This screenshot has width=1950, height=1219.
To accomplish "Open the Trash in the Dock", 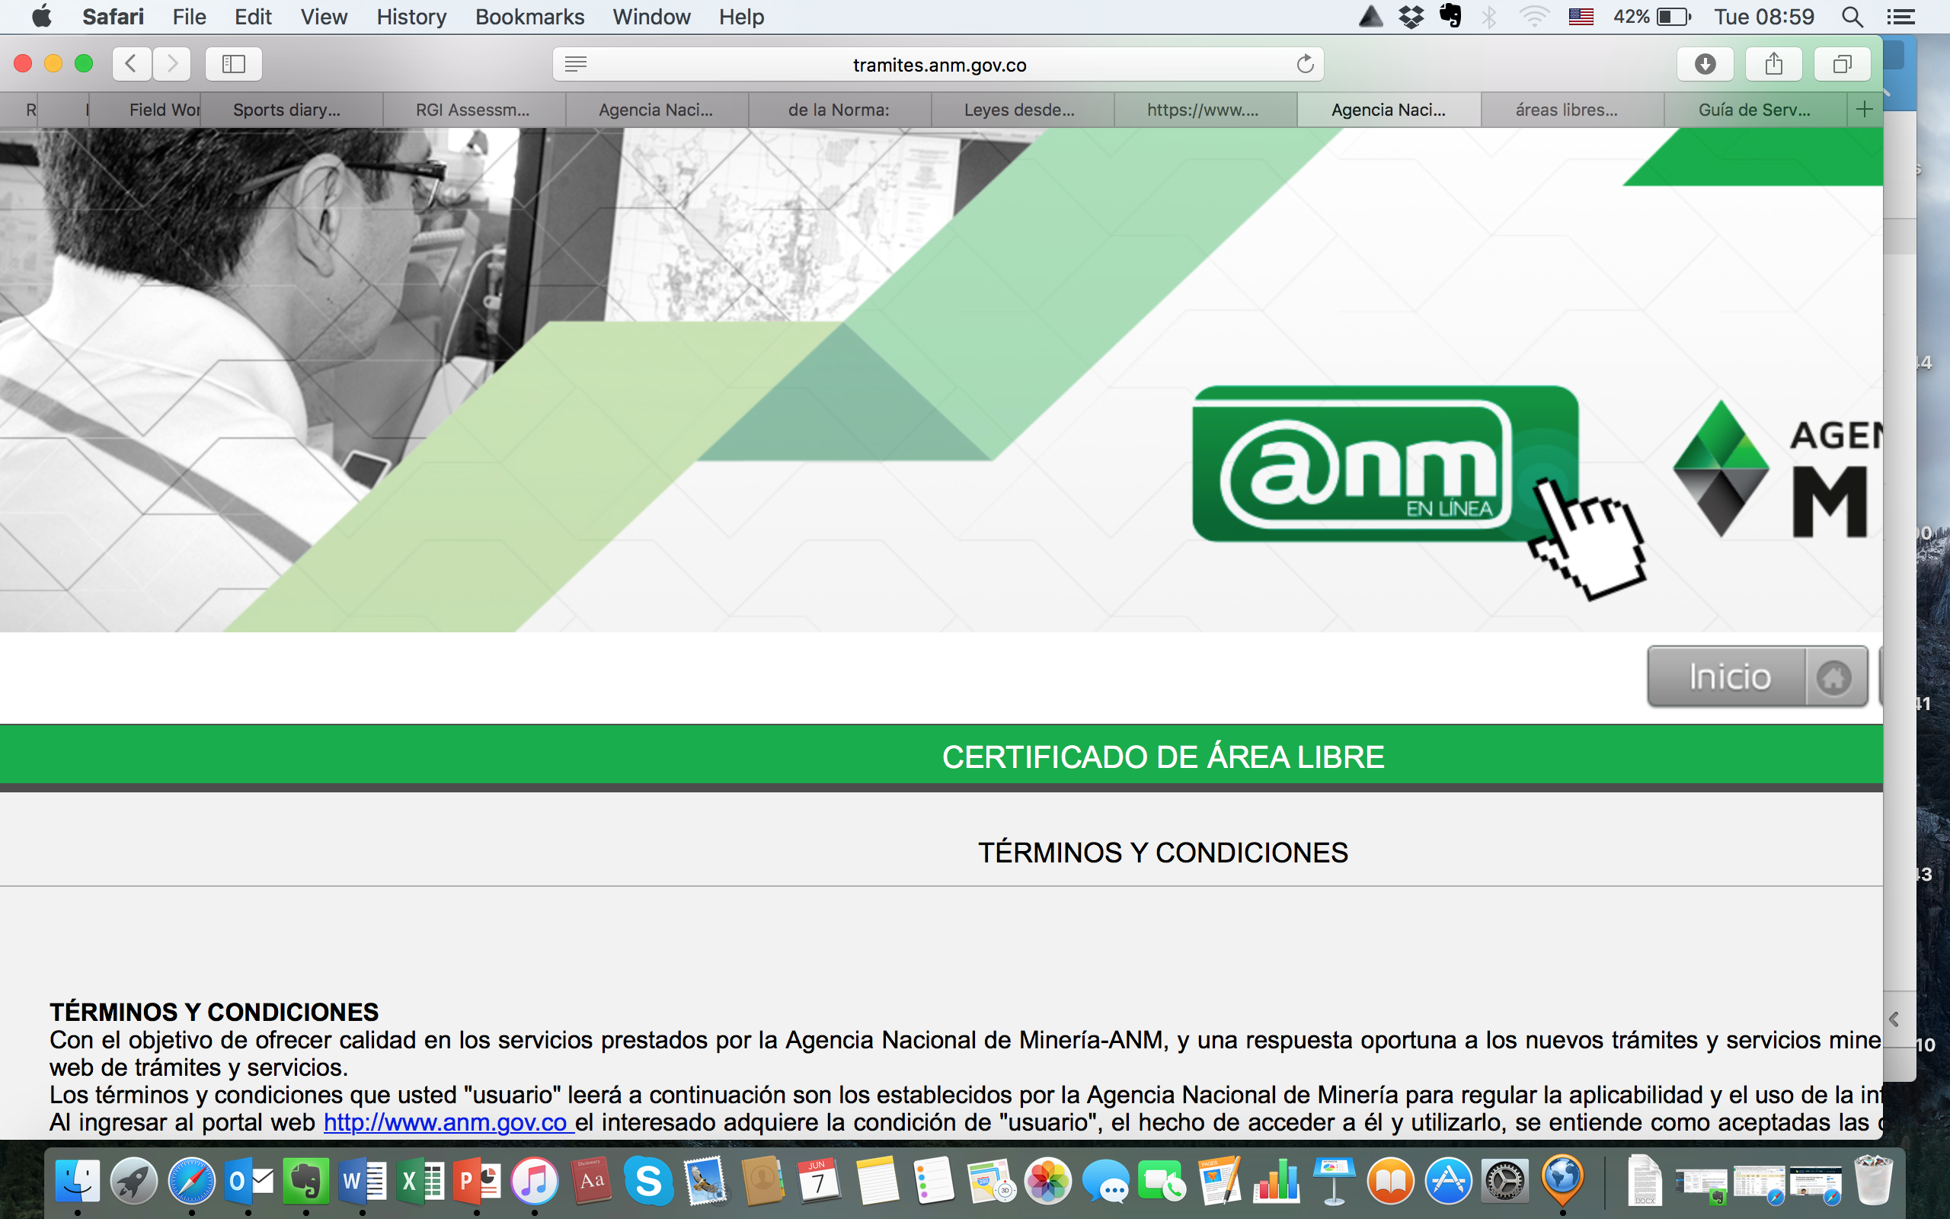I will tap(1872, 1181).
